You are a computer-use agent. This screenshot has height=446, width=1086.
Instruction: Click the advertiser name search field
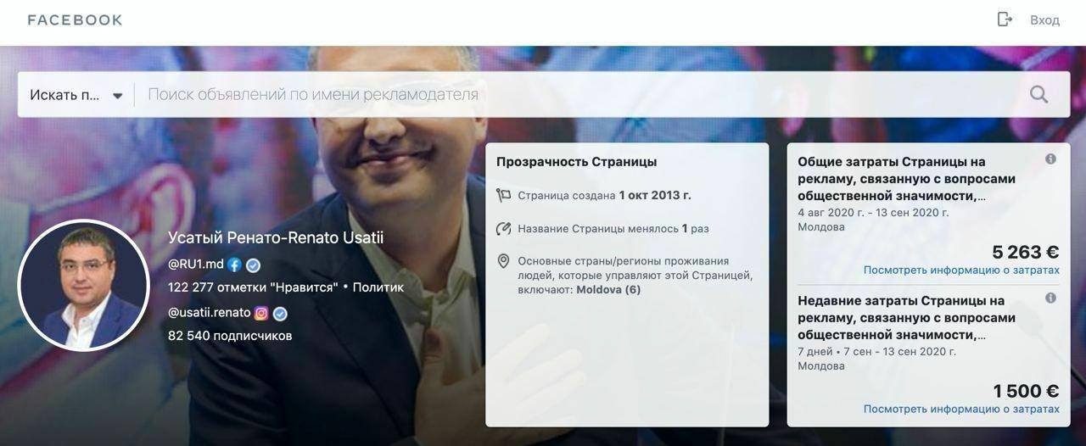point(582,95)
